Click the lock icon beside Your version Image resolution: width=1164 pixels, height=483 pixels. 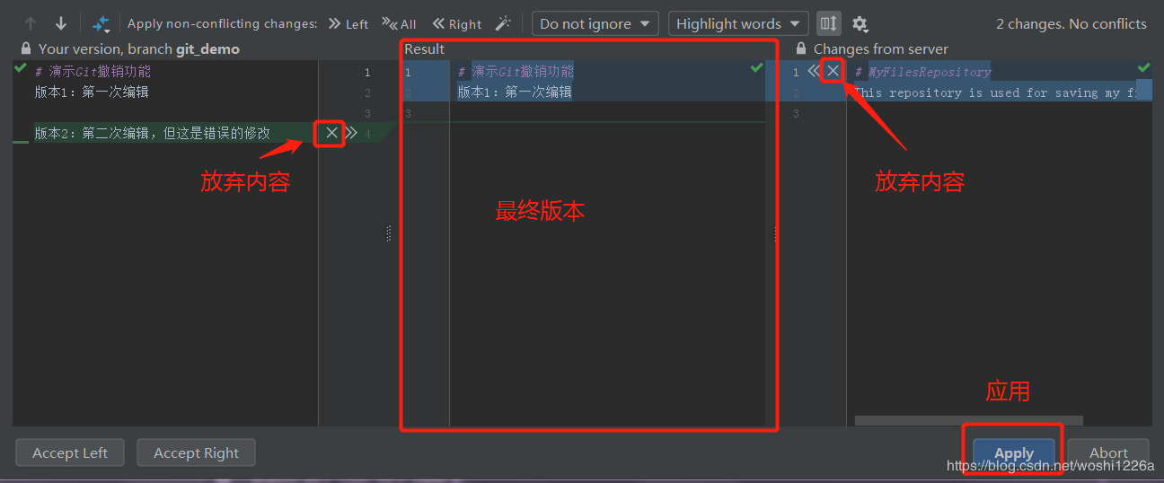(25, 49)
